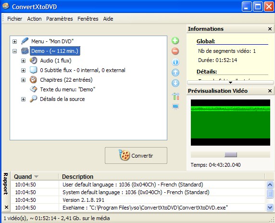This screenshot has height=223, width=275.
Task: Click the log scrollbar down arrow
Action: [x=270, y=208]
